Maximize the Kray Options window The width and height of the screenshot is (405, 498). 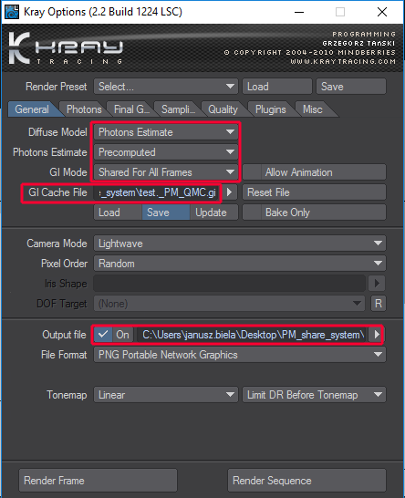point(340,12)
